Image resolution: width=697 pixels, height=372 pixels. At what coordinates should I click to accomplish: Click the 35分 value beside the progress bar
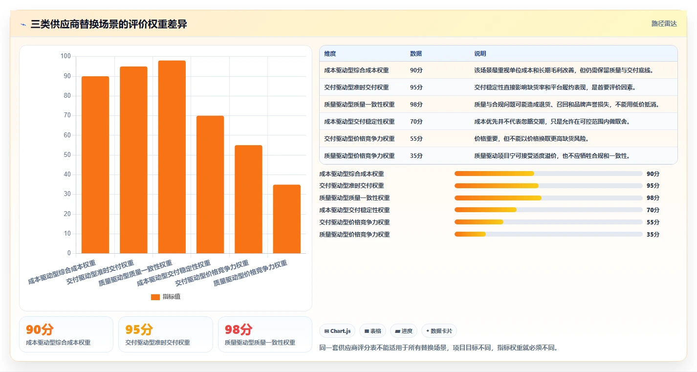coord(653,235)
